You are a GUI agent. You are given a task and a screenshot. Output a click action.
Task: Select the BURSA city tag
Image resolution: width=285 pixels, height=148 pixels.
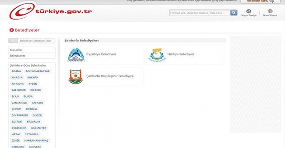[x=28, y=97]
